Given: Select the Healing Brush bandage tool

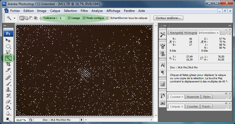Looking at the screenshot, I should (8, 78).
